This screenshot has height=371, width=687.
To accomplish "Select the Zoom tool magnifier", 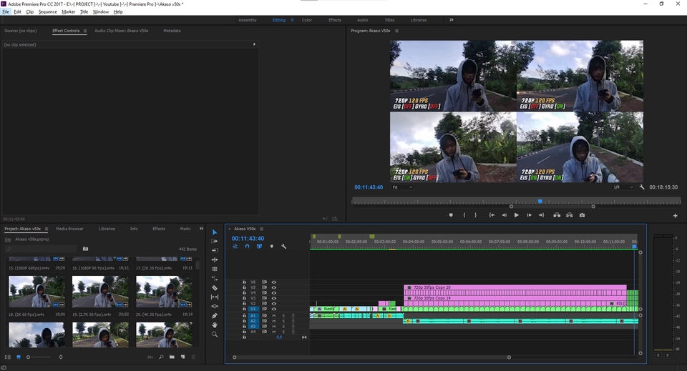I will click(x=215, y=335).
